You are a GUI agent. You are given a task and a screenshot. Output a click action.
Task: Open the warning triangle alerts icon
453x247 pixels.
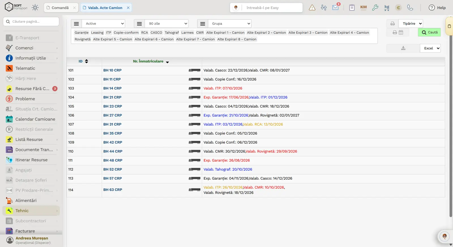point(312,8)
